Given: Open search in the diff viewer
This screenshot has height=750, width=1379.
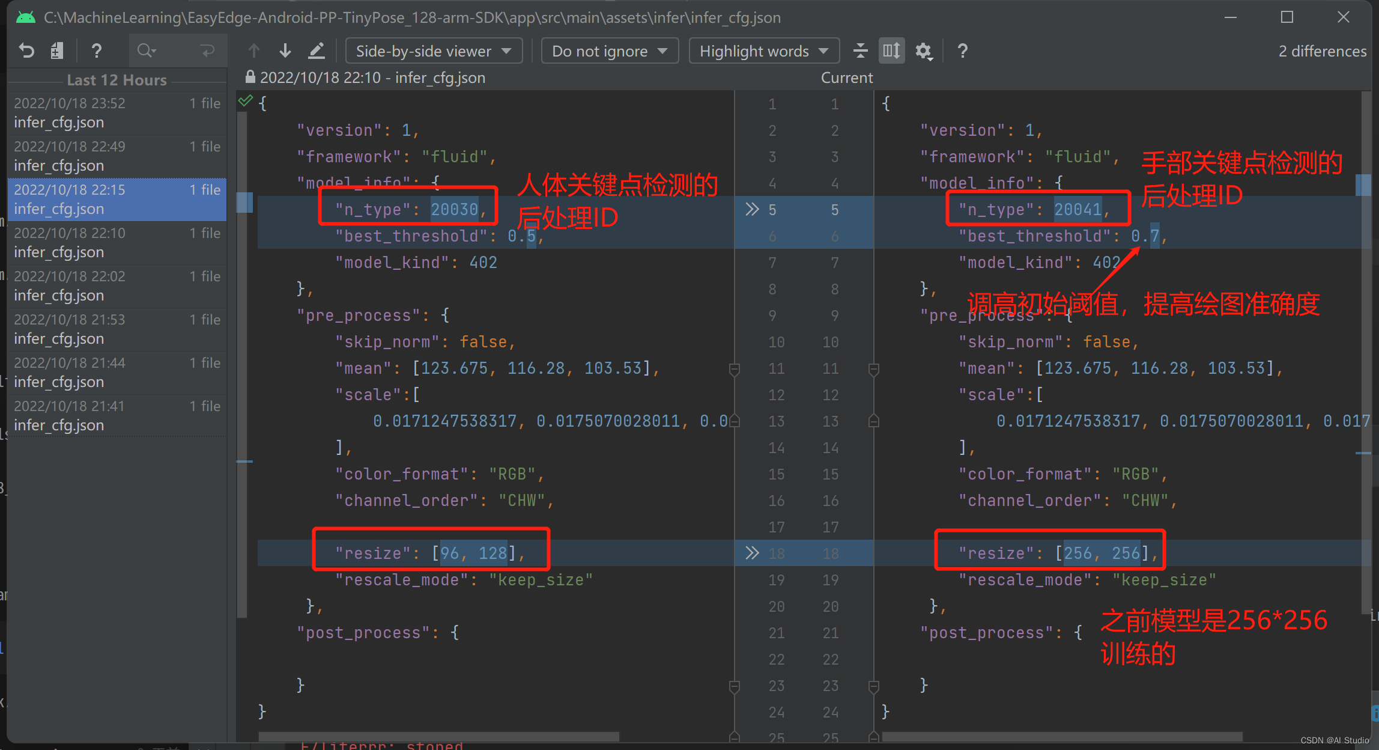Looking at the screenshot, I should click(144, 50).
